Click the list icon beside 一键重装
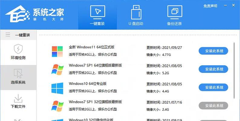 pos(8,34)
